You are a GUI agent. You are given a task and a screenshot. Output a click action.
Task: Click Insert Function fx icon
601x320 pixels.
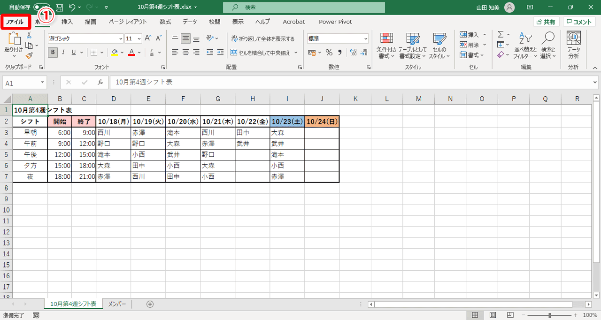[100, 82]
